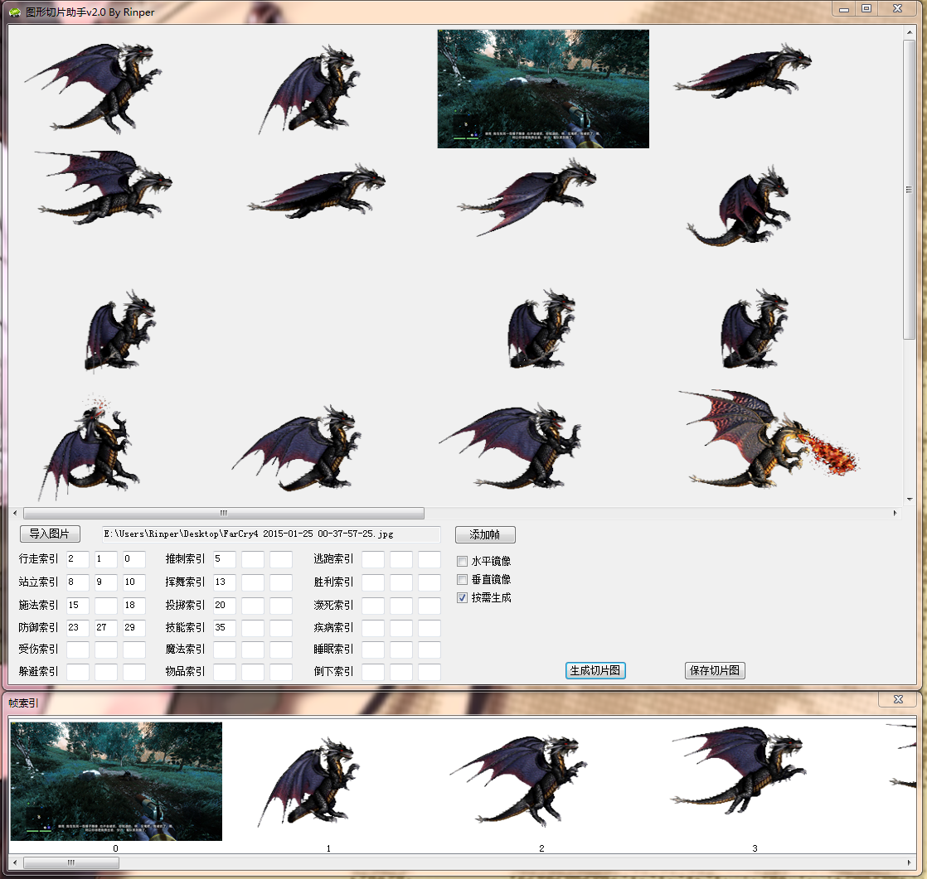The width and height of the screenshot is (927, 879).
Task: Click 帧索引 panel scrollbar left arrow
Action: tap(15, 862)
